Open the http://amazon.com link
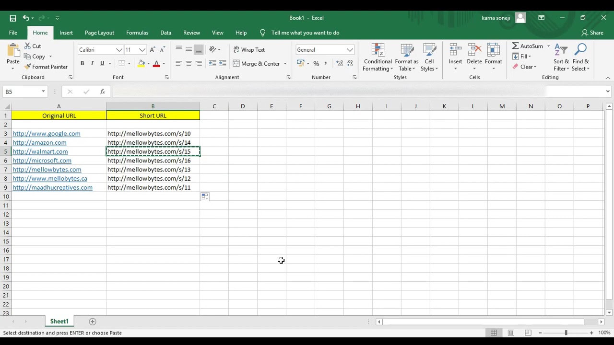 (x=39, y=143)
